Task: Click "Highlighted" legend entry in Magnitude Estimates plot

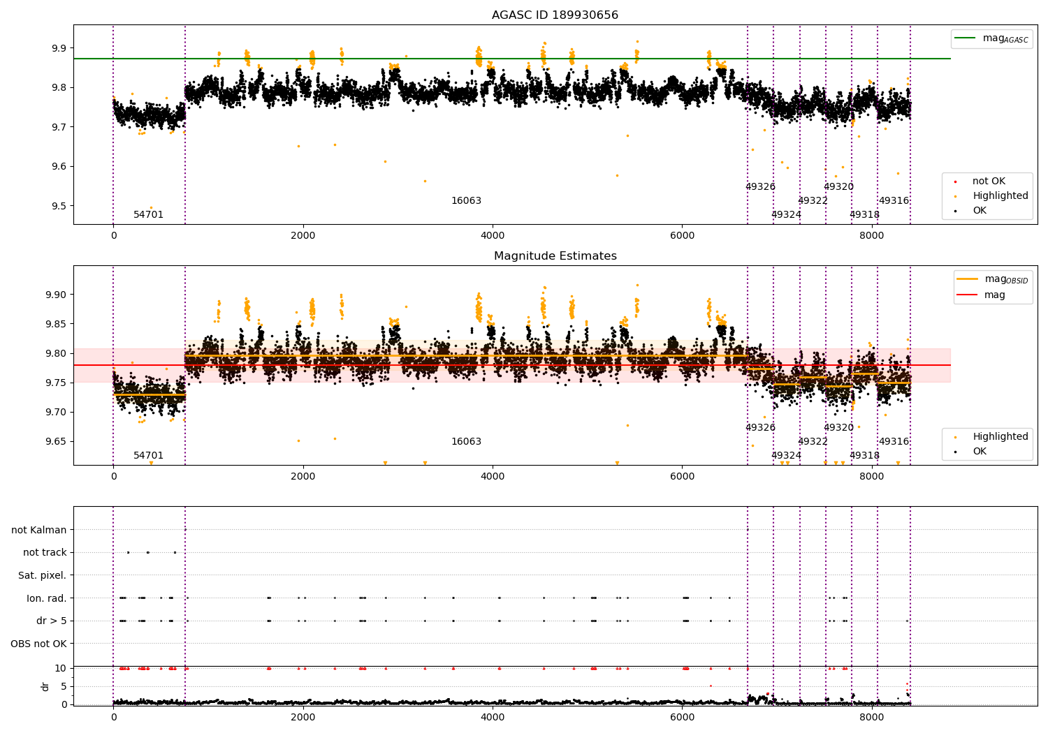Action: 1000,436
